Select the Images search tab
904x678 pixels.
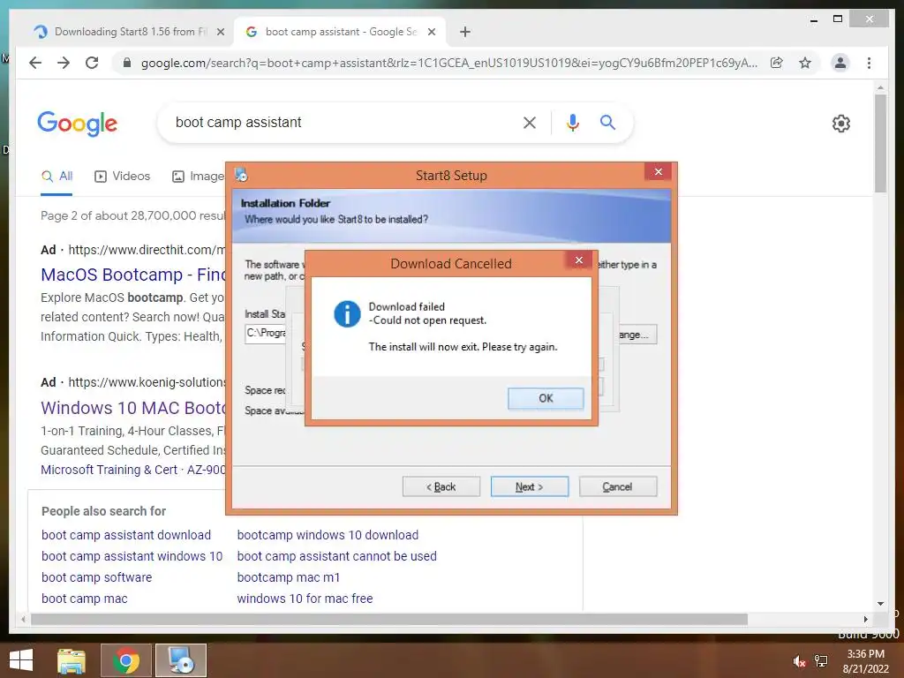tap(199, 177)
